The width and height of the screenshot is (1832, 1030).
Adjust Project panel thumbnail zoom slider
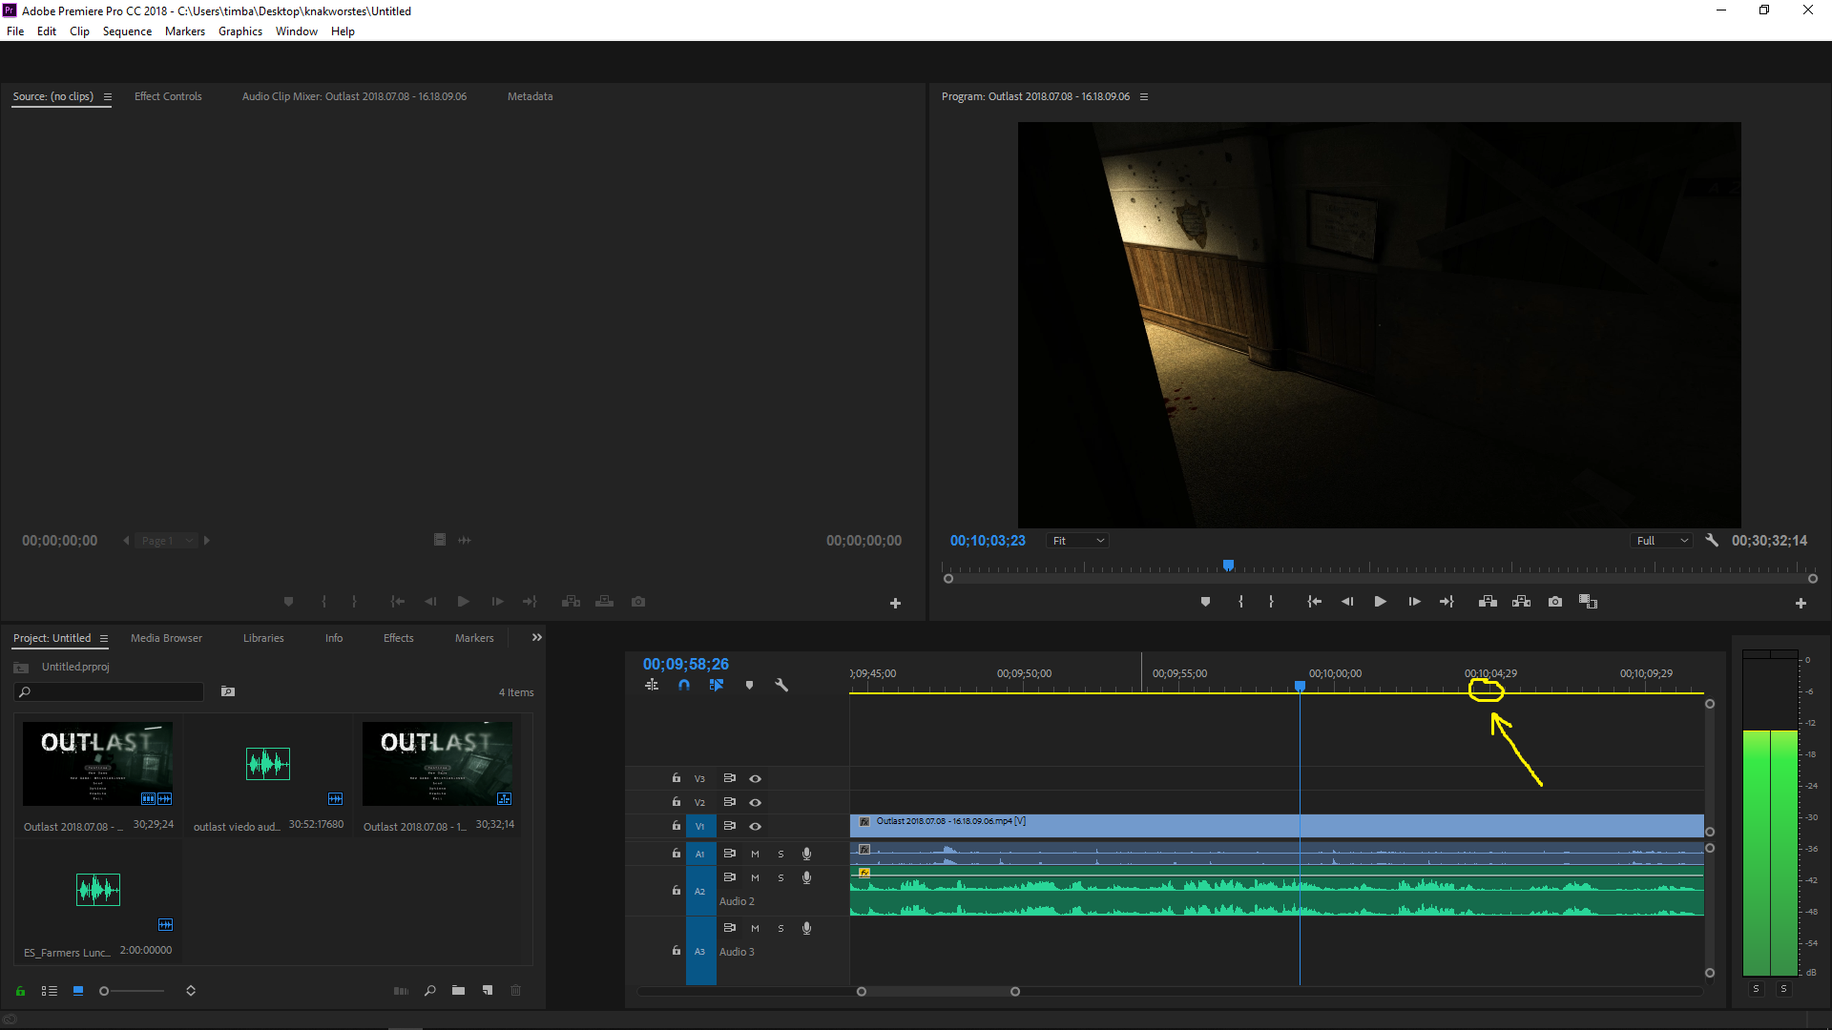coord(133,991)
